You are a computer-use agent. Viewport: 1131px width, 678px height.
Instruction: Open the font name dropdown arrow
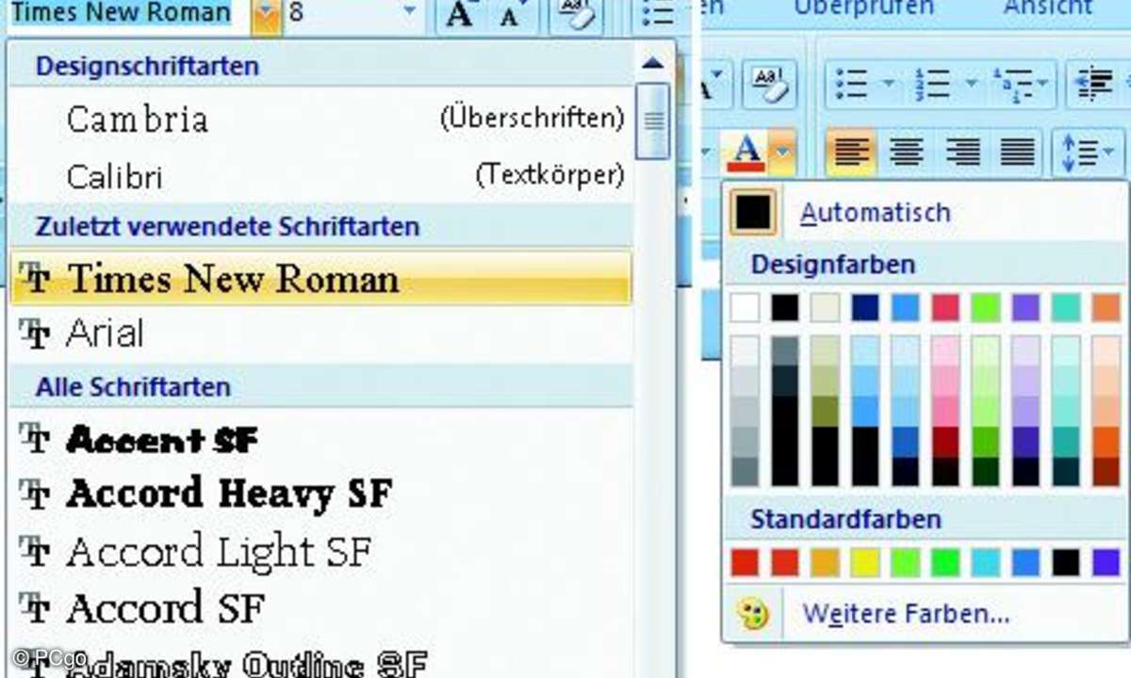[268, 14]
